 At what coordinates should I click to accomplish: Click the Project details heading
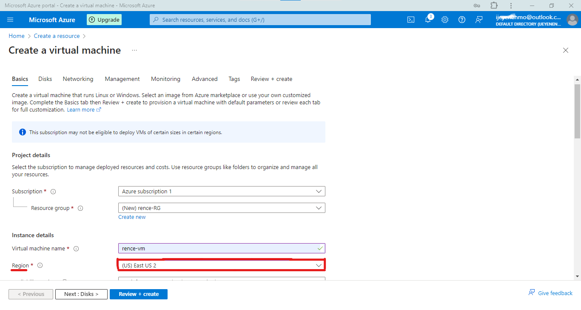pyautogui.click(x=31, y=155)
